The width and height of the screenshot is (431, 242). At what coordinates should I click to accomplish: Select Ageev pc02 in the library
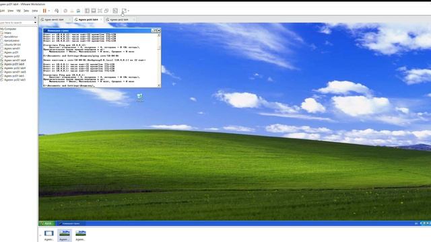11,56
